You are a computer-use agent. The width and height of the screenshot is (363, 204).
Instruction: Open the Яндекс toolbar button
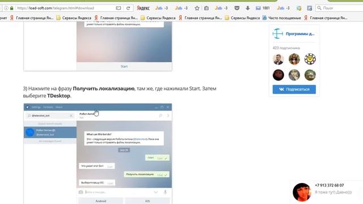coord(143,8)
